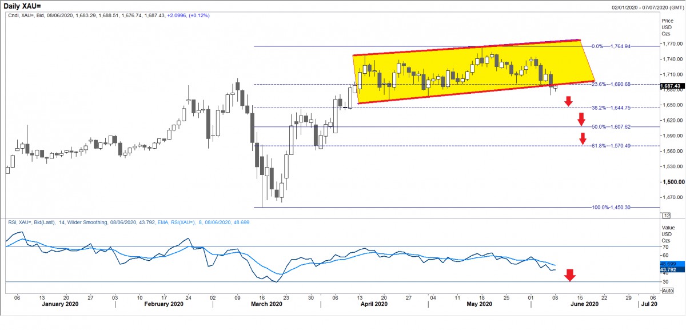Click the black 1,687.43 last price tag
Viewport: 686px width, 330px height.
coord(672,86)
